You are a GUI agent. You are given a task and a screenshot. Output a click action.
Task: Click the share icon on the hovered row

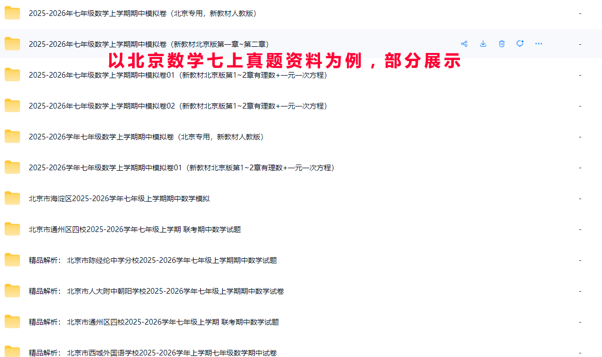pos(464,44)
